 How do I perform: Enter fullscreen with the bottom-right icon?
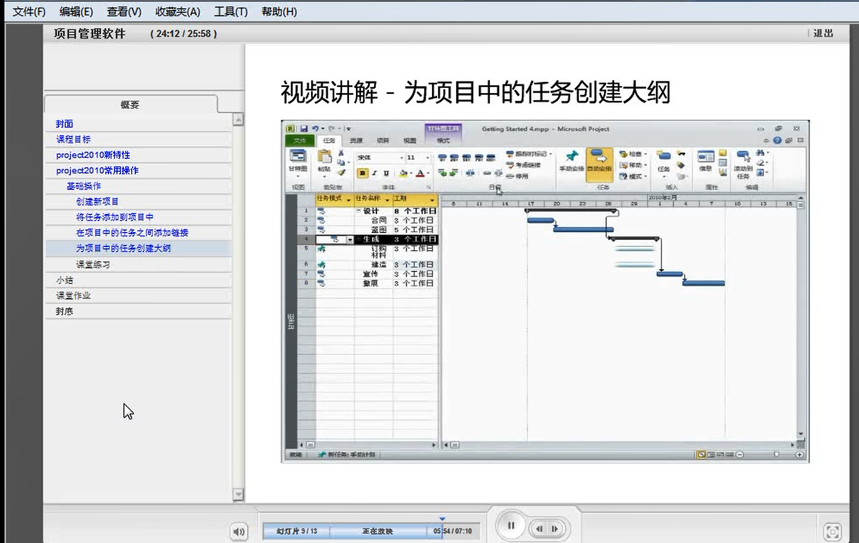pos(832,532)
